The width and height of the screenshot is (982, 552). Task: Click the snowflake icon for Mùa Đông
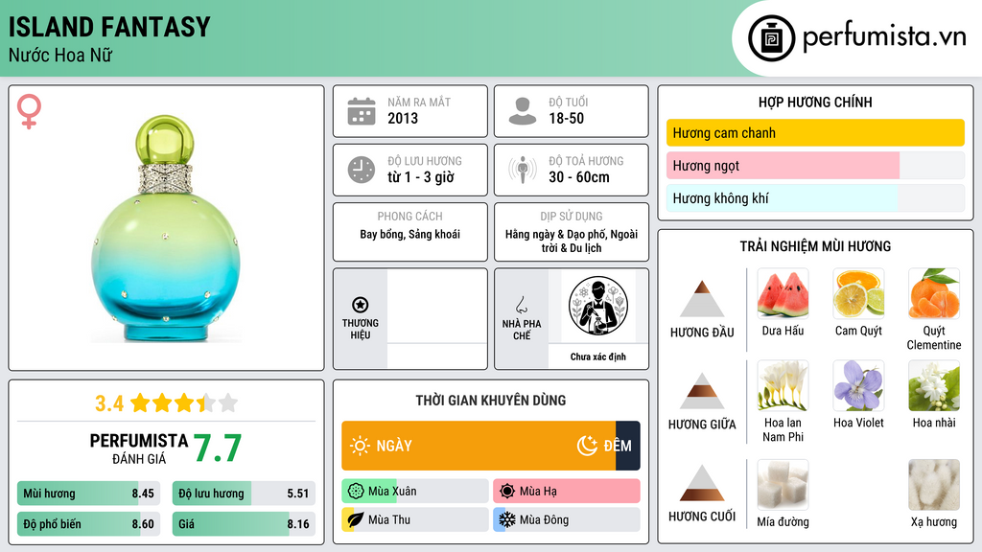507,519
